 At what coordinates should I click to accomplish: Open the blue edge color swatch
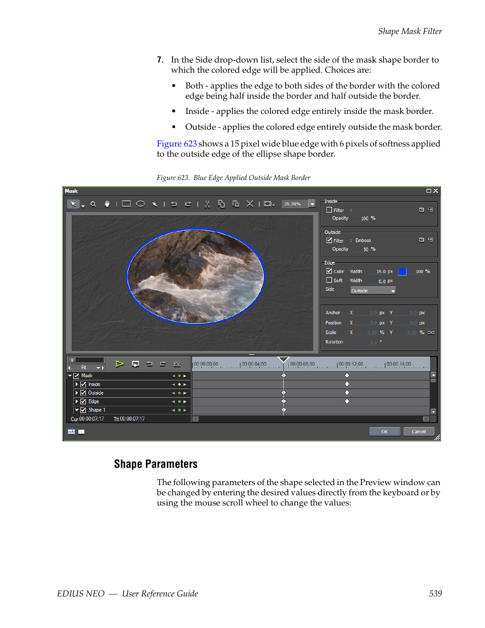click(402, 272)
